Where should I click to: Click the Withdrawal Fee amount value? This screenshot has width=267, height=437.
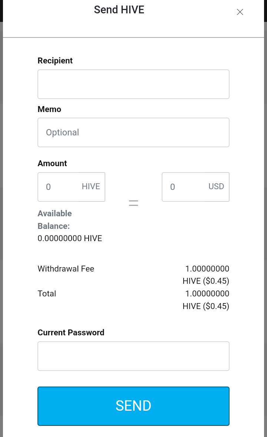(x=206, y=275)
